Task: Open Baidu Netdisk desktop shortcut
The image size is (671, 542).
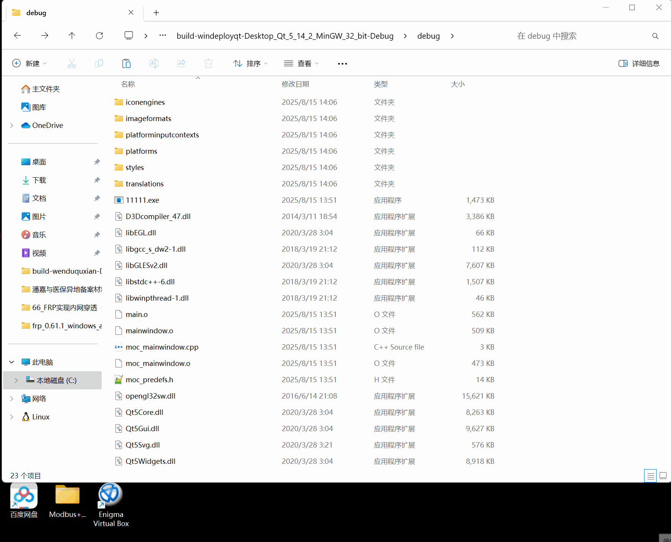Action: click(24, 501)
